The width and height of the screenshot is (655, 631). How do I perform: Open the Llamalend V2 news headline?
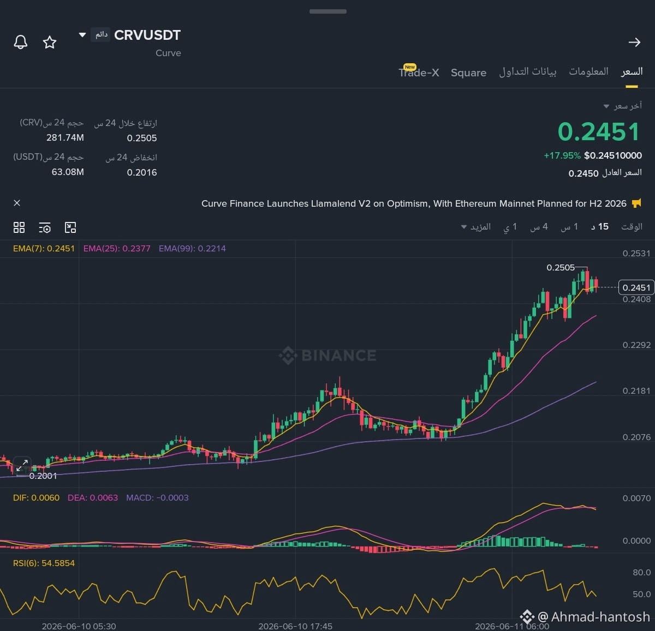[414, 203]
